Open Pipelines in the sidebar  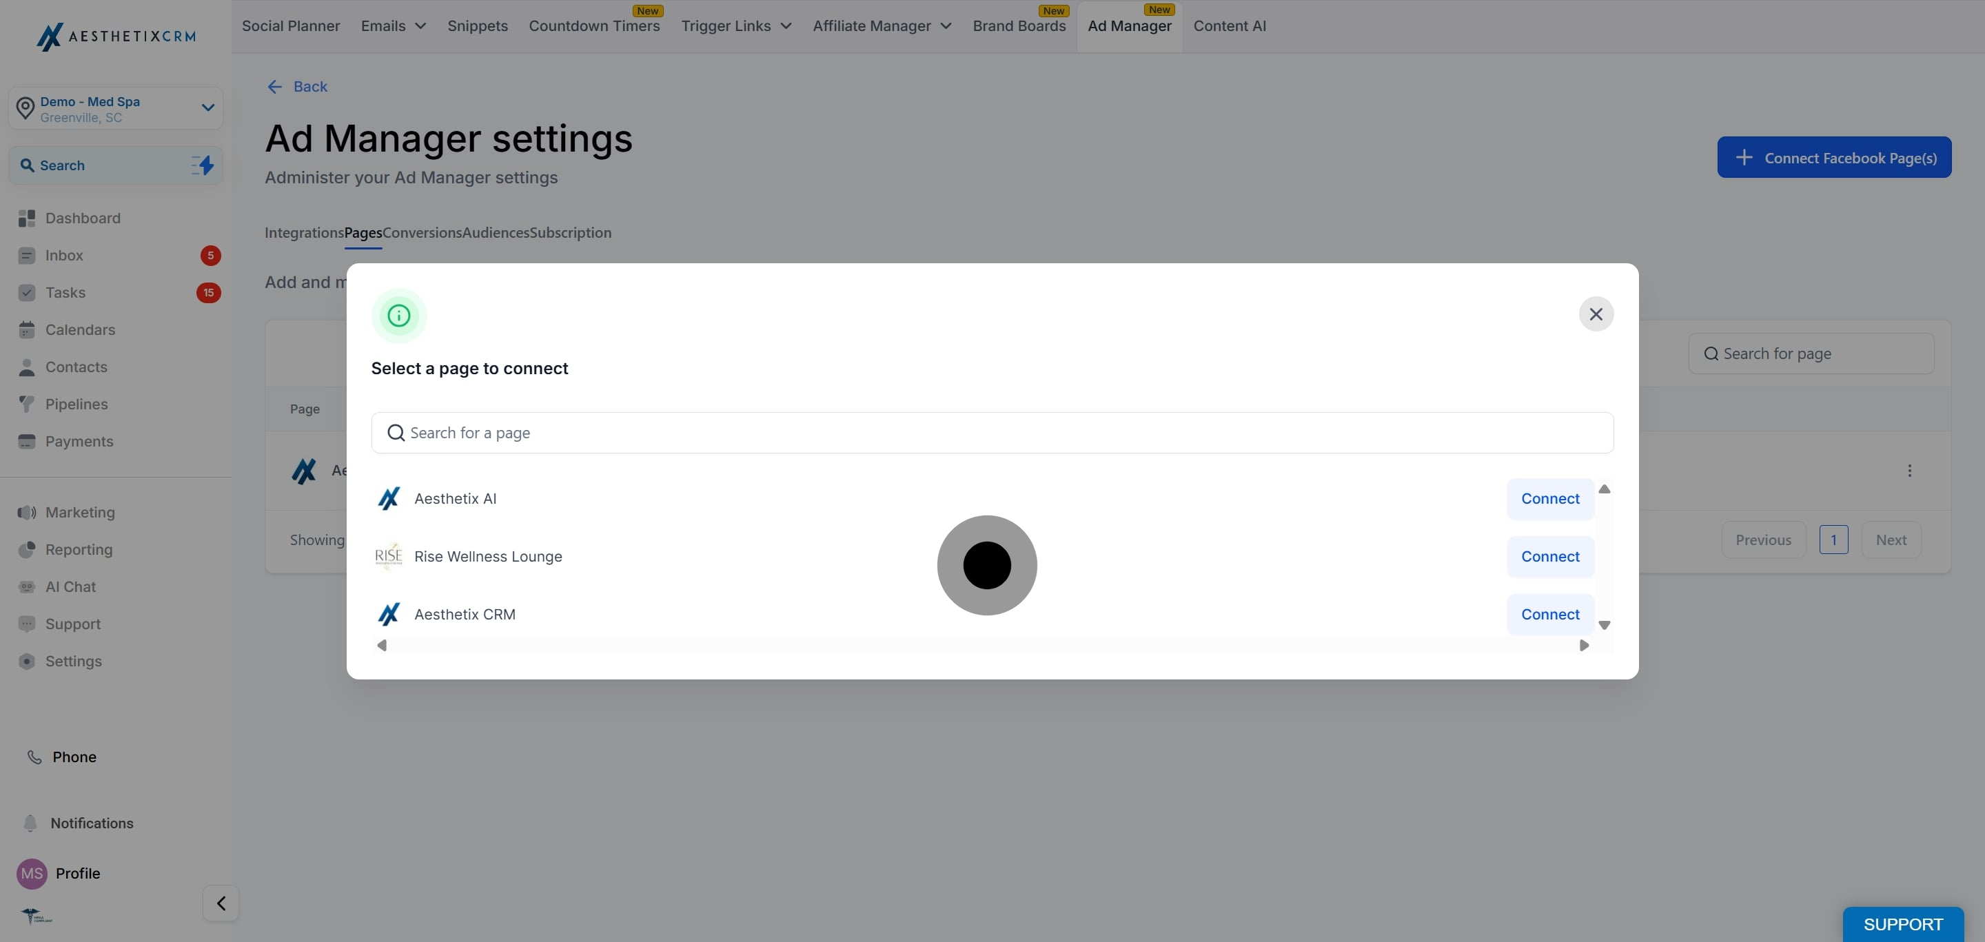pos(77,405)
